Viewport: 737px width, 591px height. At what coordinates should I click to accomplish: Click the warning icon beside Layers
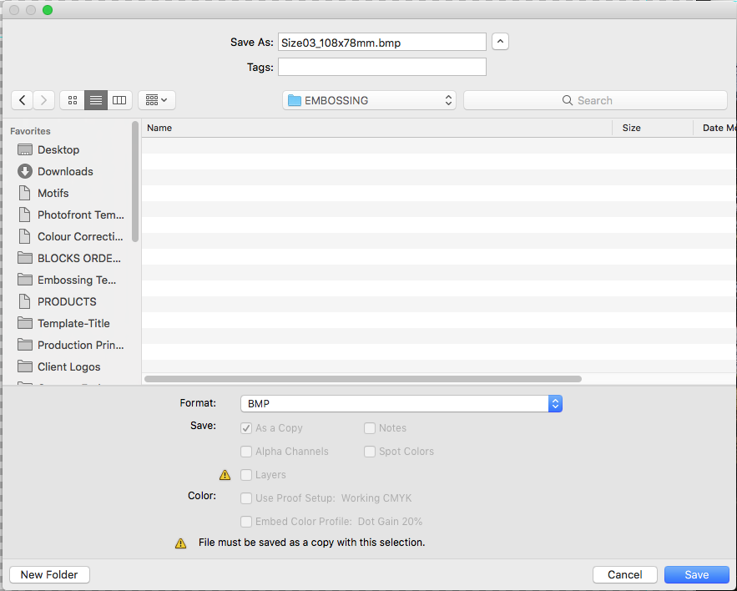pos(225,475)
